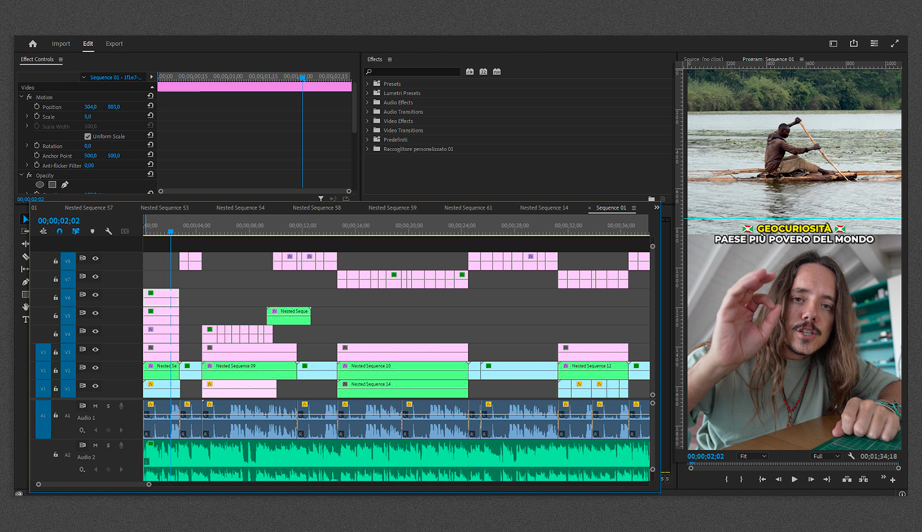
Task: Solo the Audio 2 track
Action: tap(108, 446)
